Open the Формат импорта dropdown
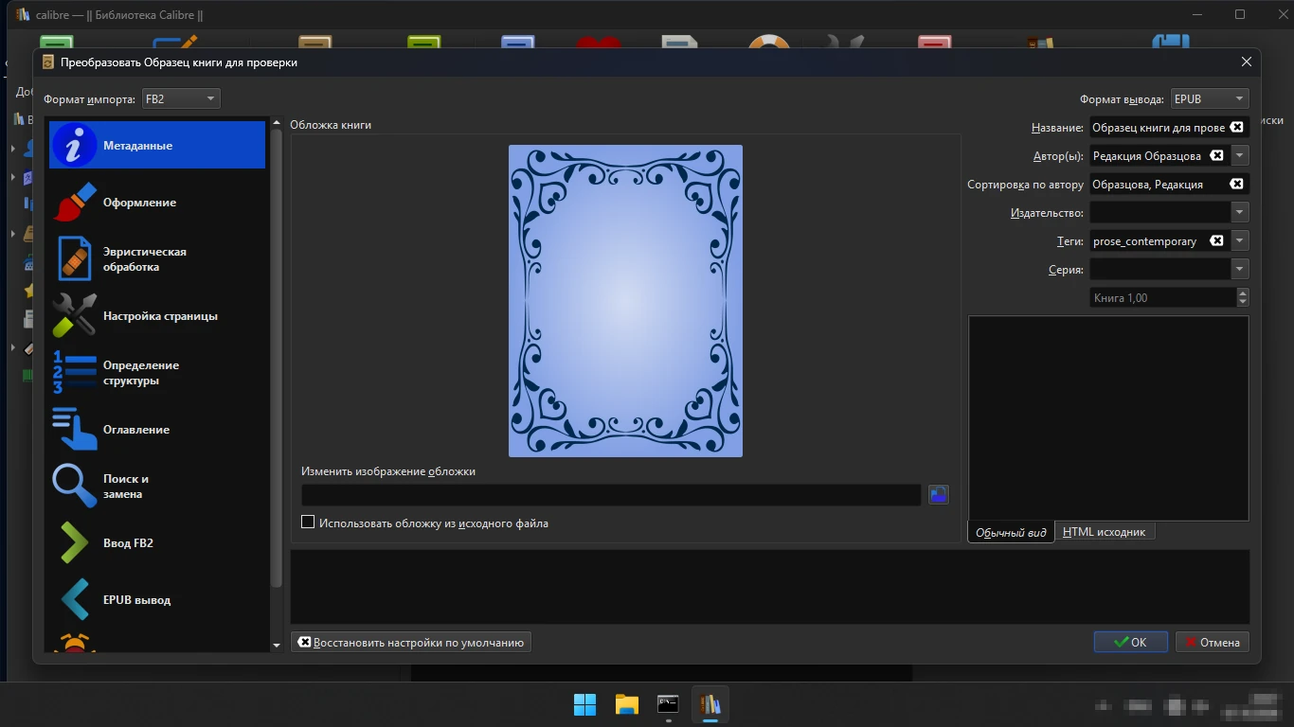 tap(180, 98)
